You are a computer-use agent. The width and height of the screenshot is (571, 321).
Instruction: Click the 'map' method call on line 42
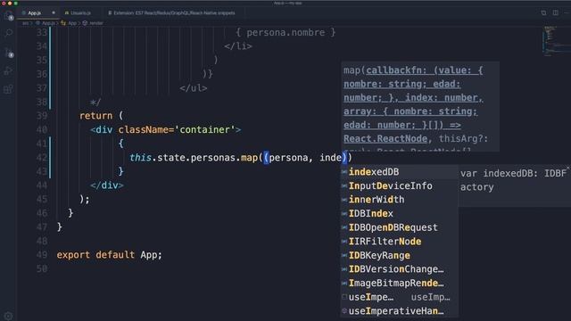(250, 158)
